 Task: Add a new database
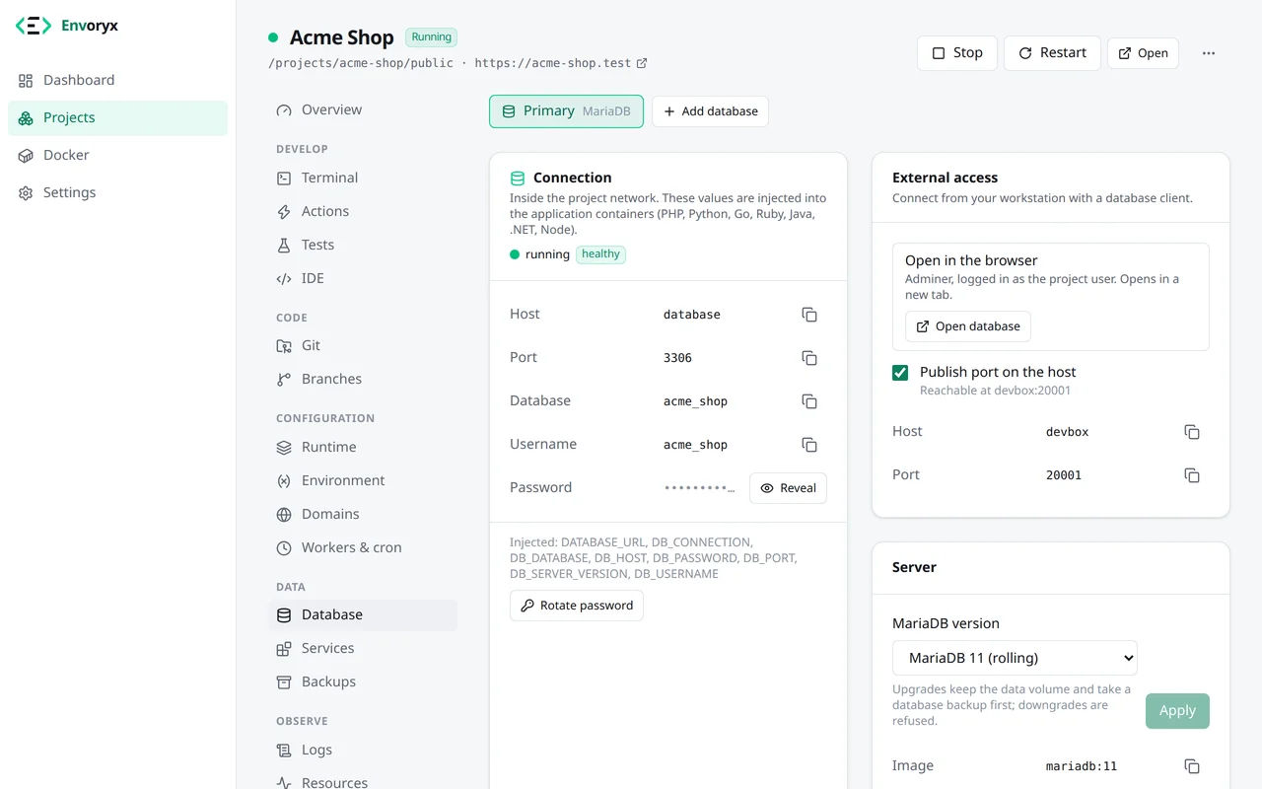(x=710, y=111)
